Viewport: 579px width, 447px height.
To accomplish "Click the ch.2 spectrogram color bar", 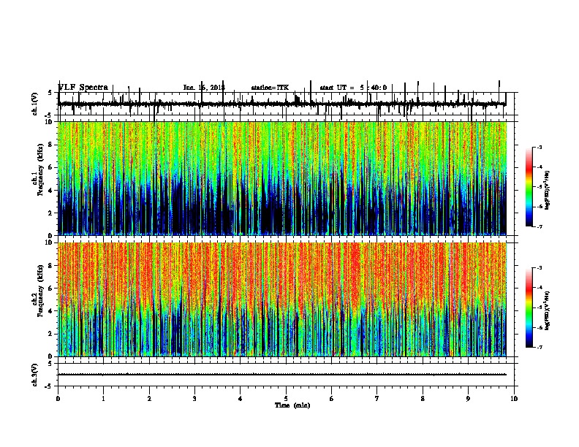I will pos(529,307).
